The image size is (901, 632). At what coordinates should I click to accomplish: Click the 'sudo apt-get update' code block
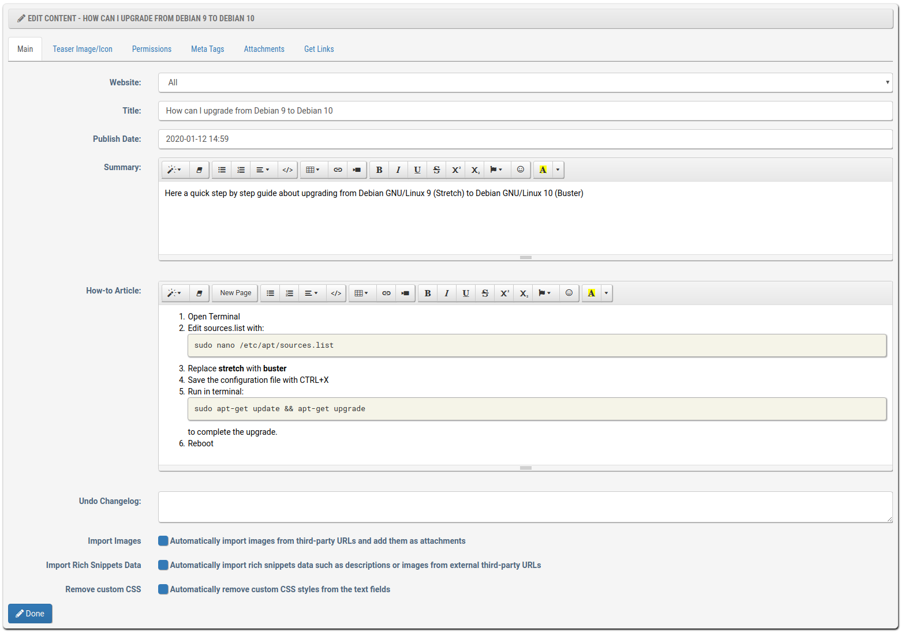537,409
